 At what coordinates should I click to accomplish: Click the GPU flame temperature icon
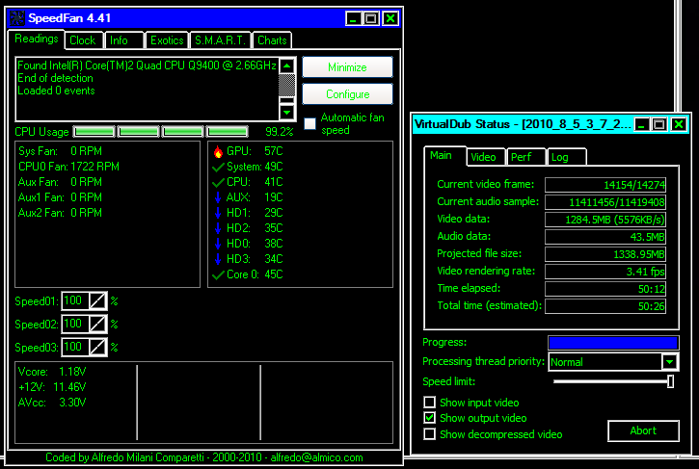[218, 152]
